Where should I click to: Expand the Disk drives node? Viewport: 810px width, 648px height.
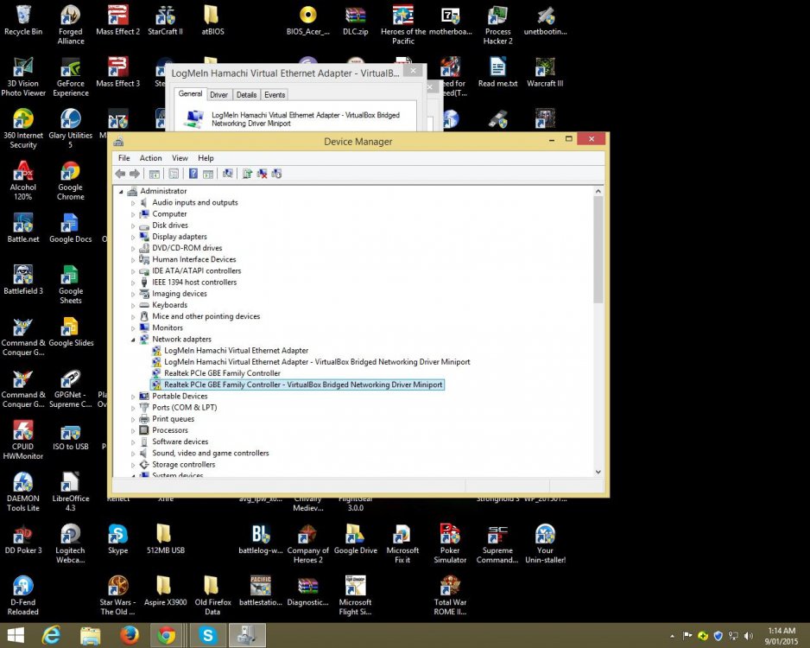[x=133, y=226]
